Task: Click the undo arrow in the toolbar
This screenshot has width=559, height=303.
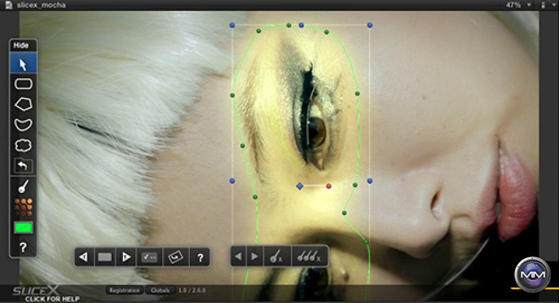Action: click(x=24, y=165)
